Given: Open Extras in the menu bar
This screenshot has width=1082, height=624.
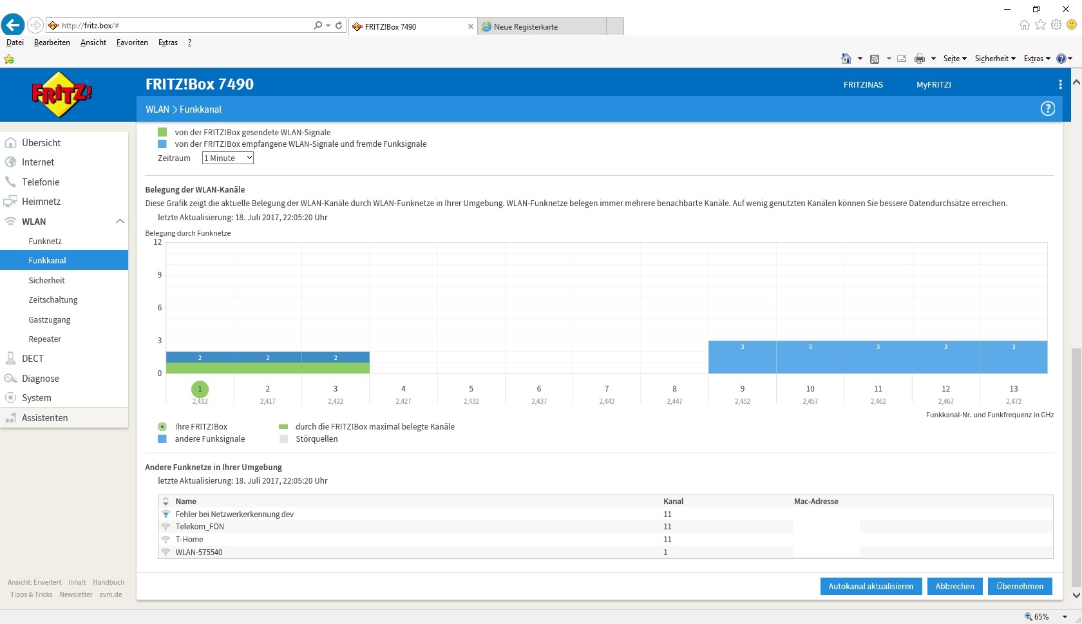Looking at the screenshot, I should point(168,43).
